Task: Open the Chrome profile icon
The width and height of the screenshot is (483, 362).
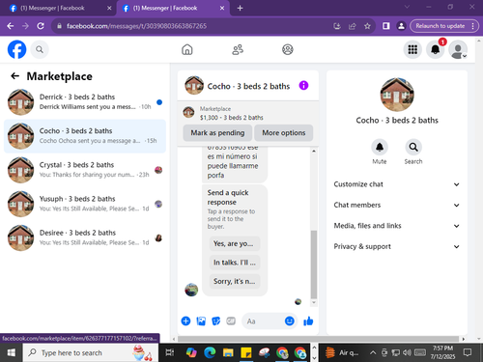Action: tap(401, 26)
